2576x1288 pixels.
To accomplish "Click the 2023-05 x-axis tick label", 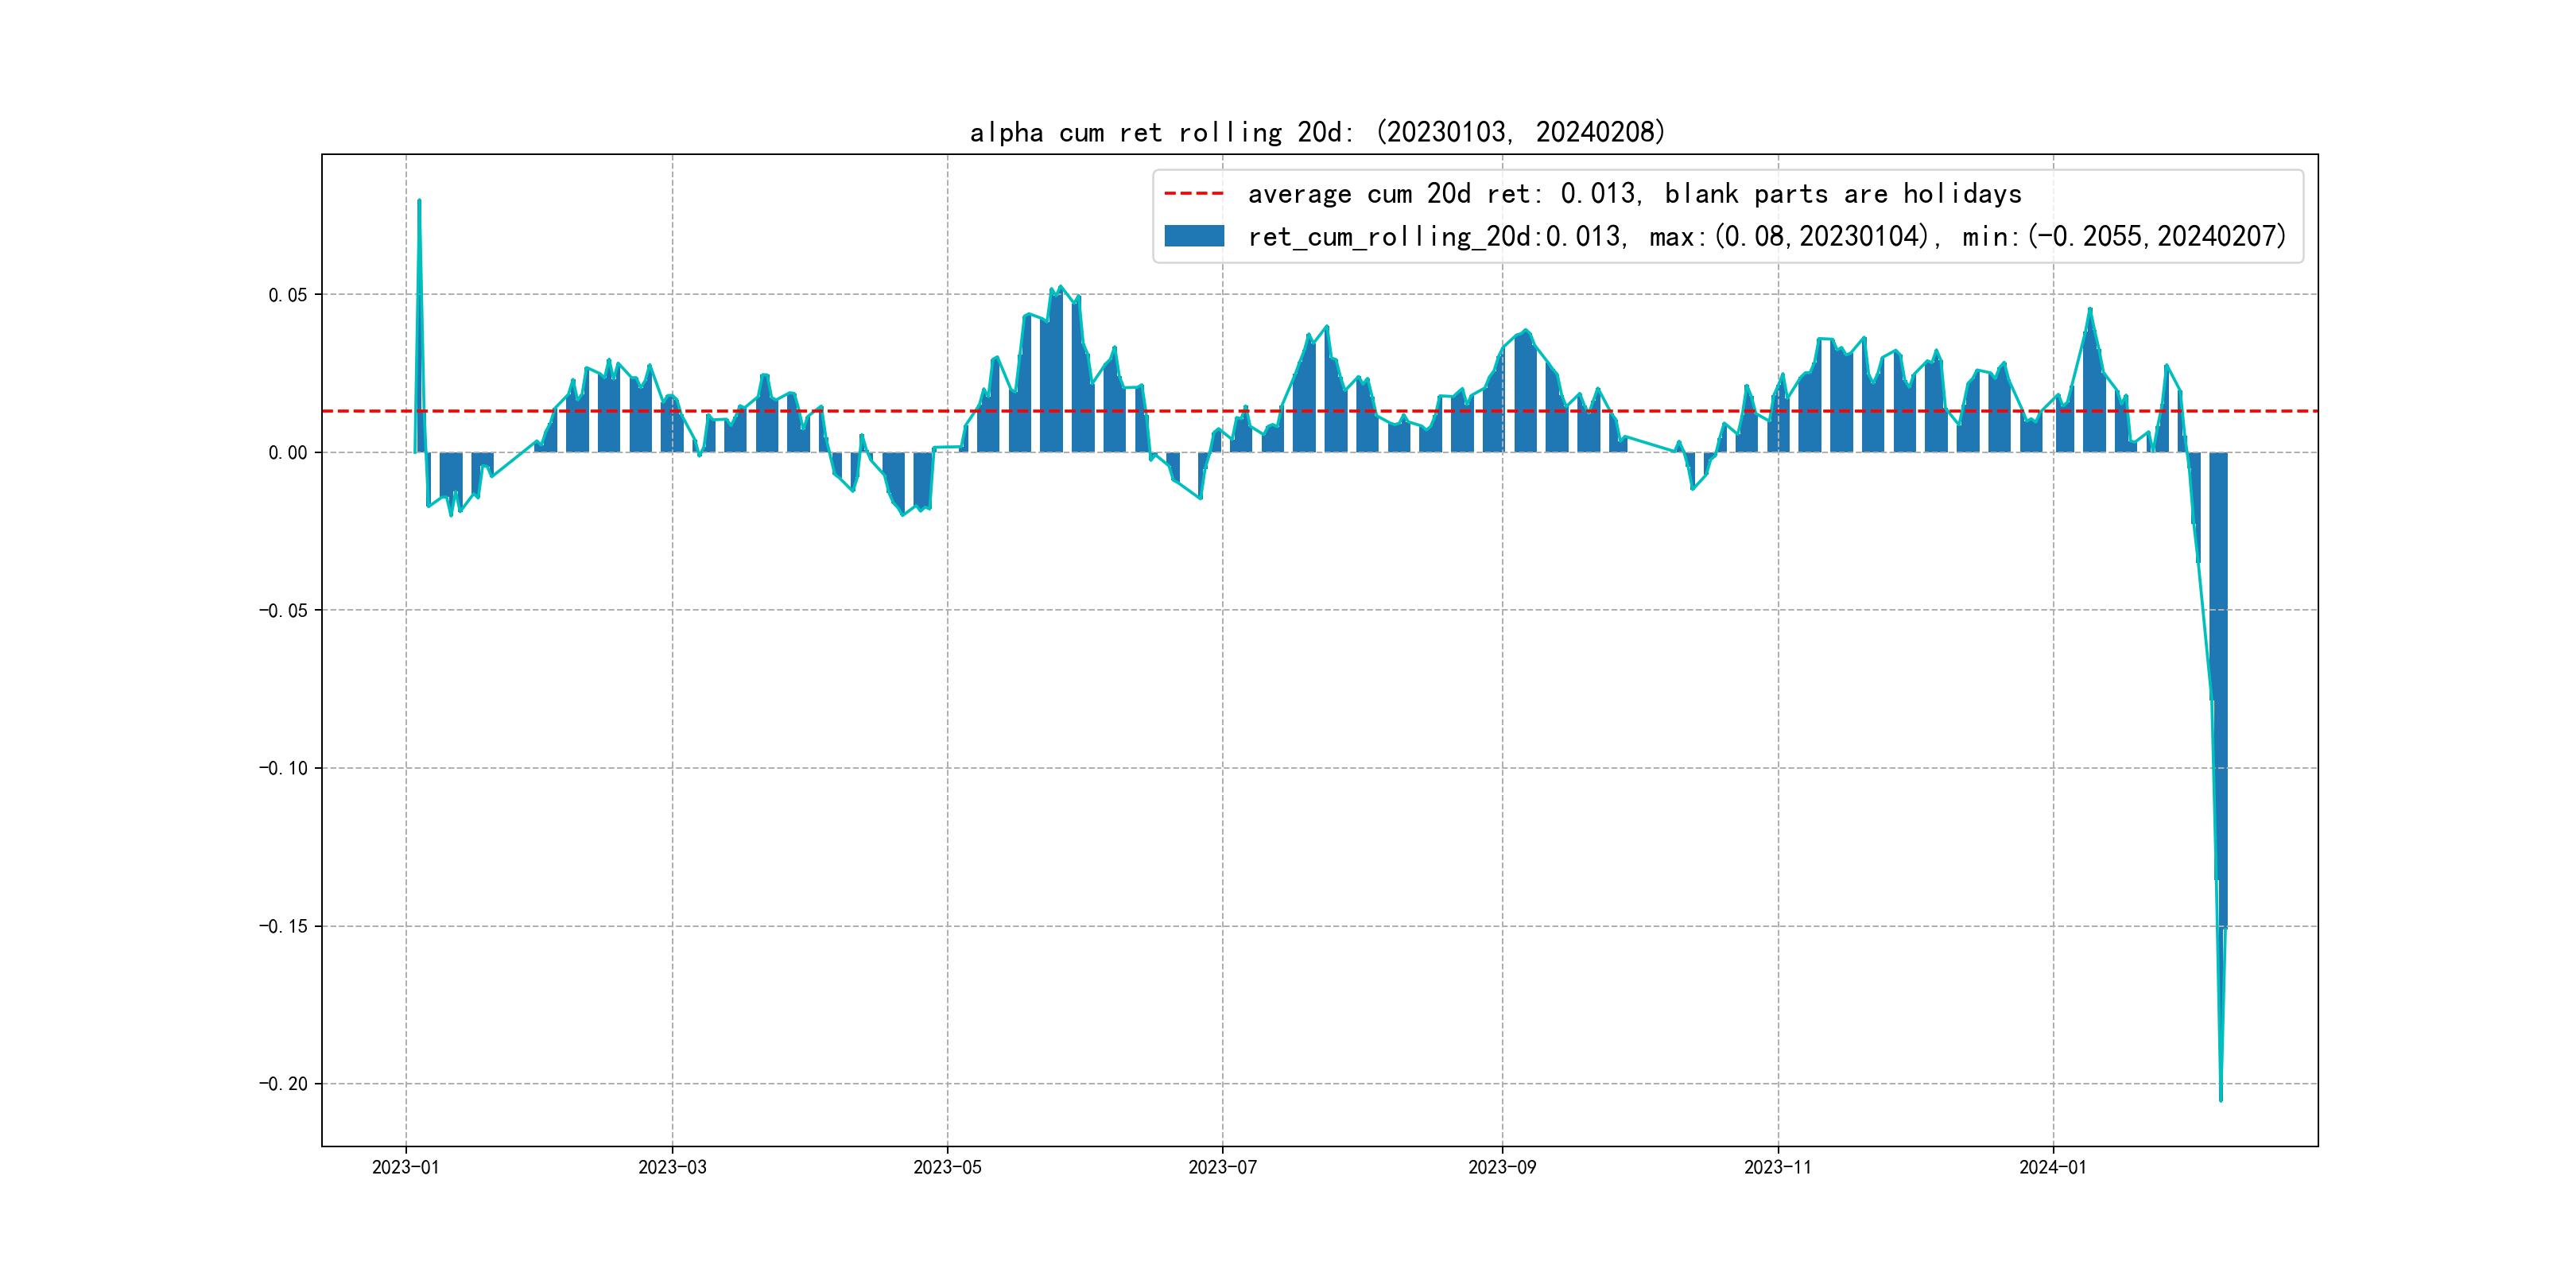I will 947,1167.
